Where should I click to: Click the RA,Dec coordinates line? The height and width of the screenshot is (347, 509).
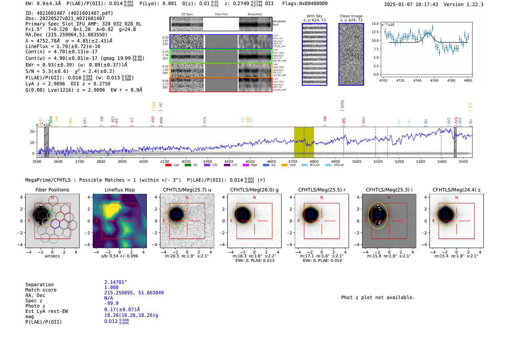point(66,35)
